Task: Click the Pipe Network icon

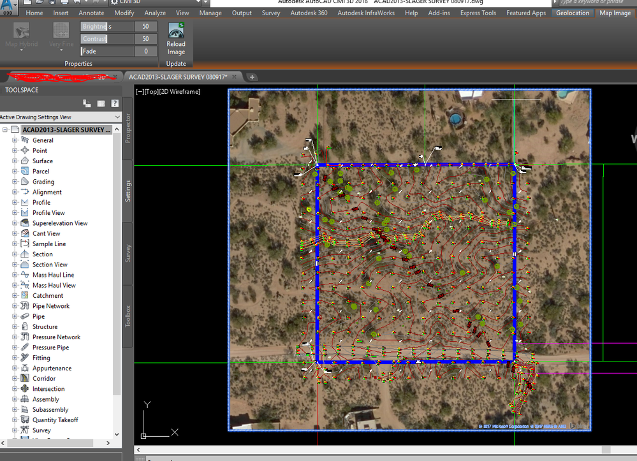Action: [x=25, y=305]
